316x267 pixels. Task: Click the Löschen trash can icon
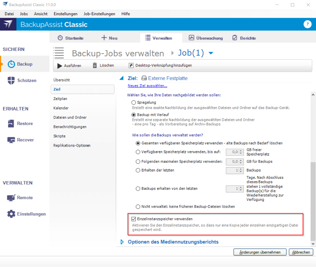[95, 65]
